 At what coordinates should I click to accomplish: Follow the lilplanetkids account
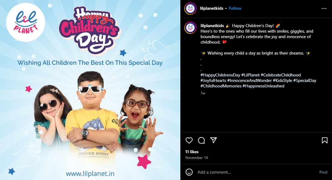[235, 8]
